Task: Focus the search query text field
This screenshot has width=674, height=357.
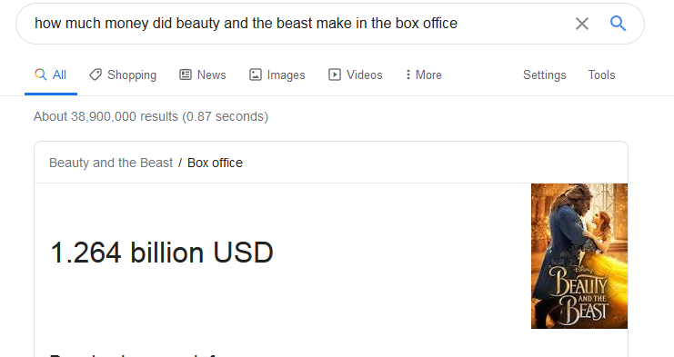Action: tap(297, 24)
